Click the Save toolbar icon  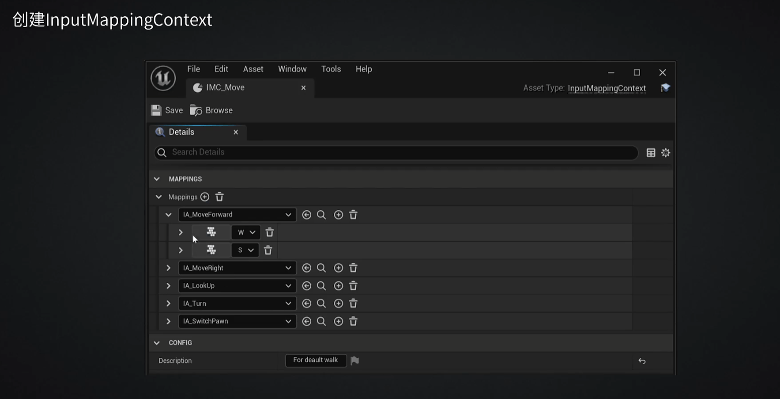click(x=156, y=110)
